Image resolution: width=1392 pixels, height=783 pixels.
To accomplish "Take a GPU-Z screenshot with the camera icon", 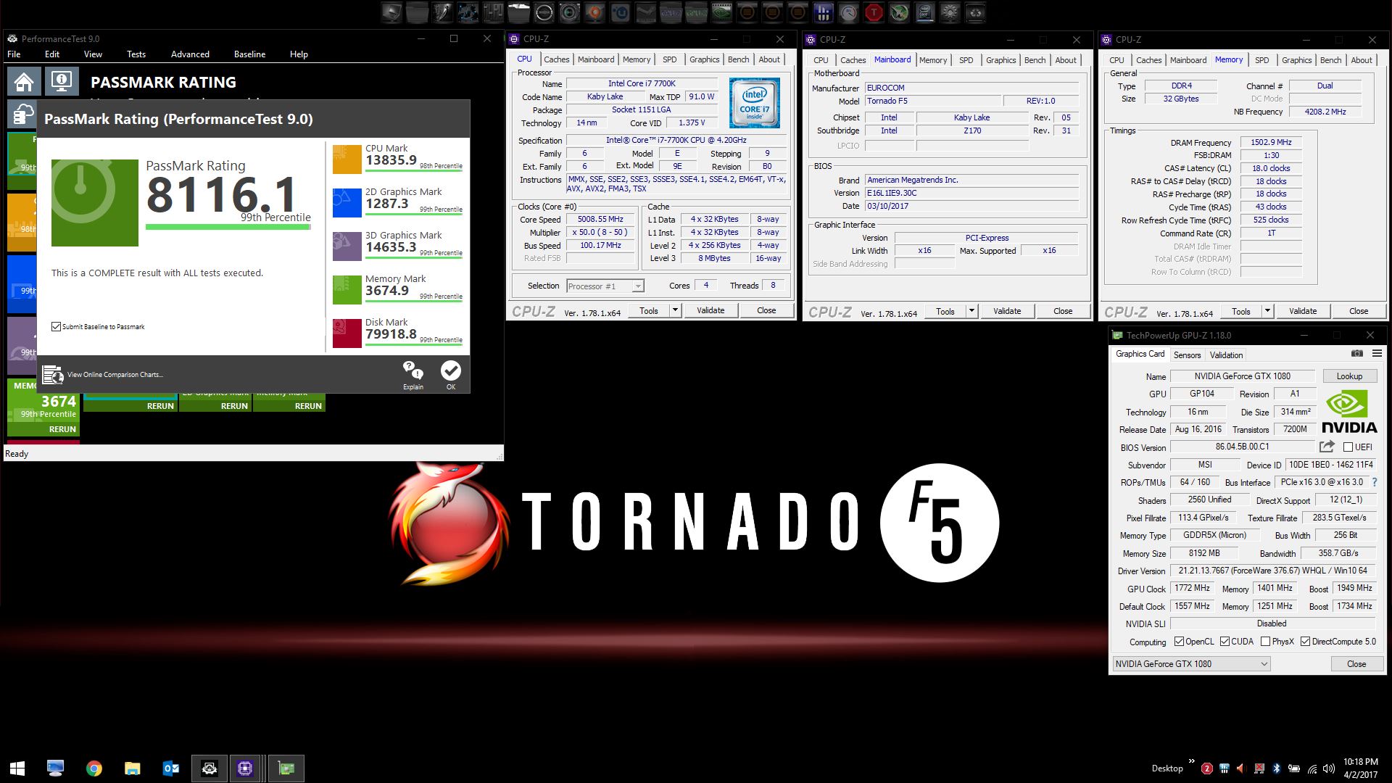I will click(x=1356, y=354).
